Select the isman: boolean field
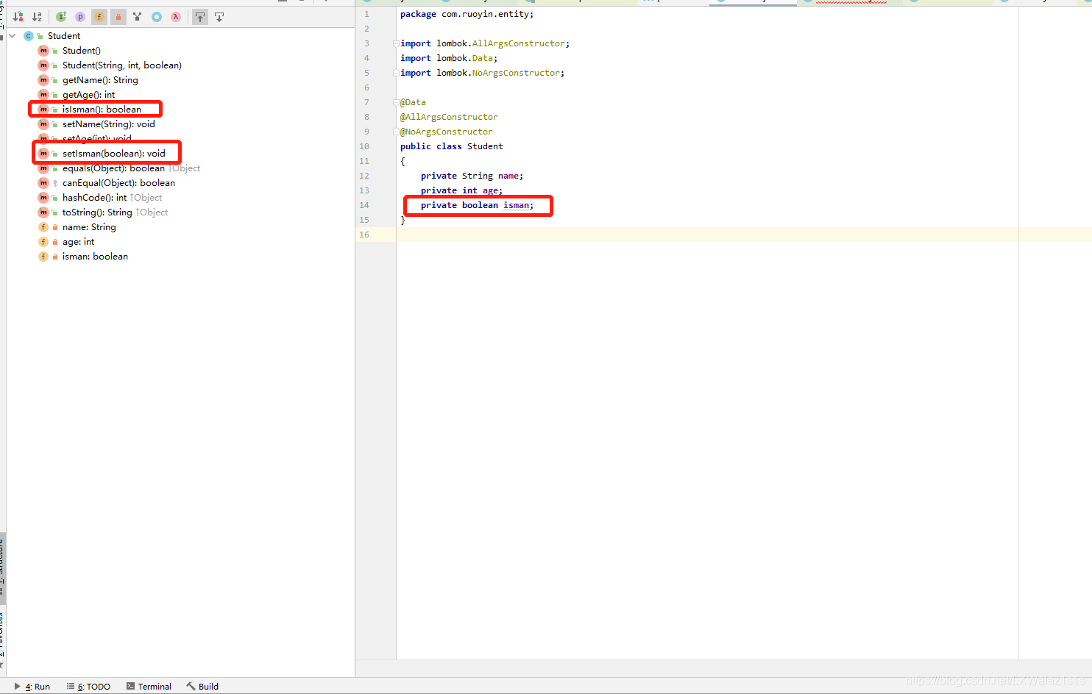The width and height of the screenshot is (1092, 694). [x=95, y=257]
